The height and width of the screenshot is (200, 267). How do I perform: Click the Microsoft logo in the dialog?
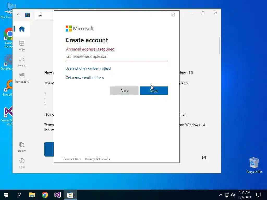[80, 28]
